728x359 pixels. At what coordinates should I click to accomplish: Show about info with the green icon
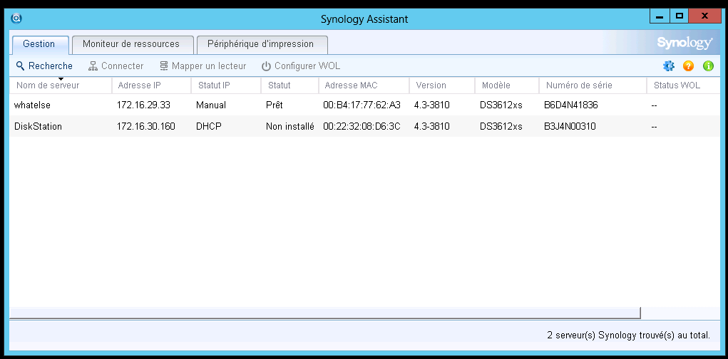[x=709, y=66]
